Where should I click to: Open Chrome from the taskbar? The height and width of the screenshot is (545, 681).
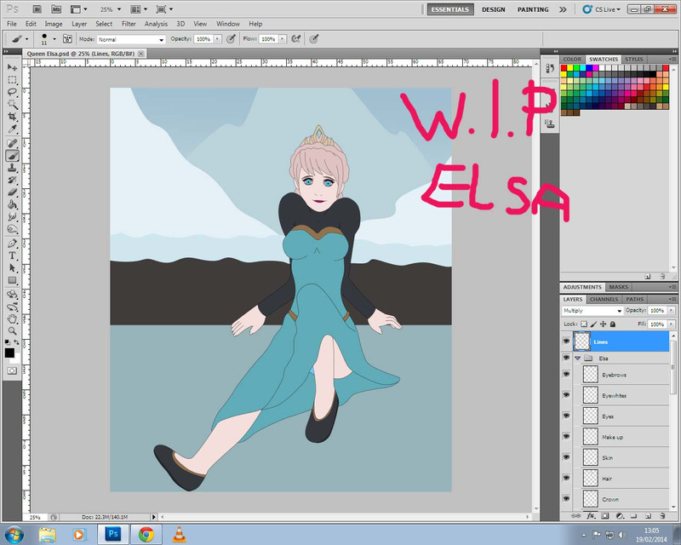pyautogui.click(x=146, y=534)
